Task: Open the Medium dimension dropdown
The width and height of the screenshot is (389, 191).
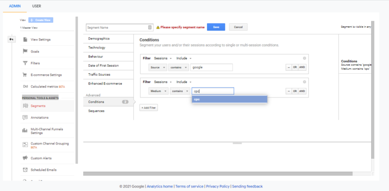Action: (x=159, y=91)
